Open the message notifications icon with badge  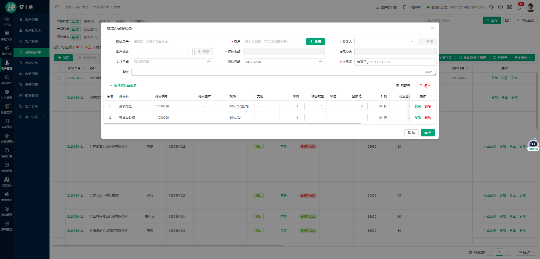[519, 7]
